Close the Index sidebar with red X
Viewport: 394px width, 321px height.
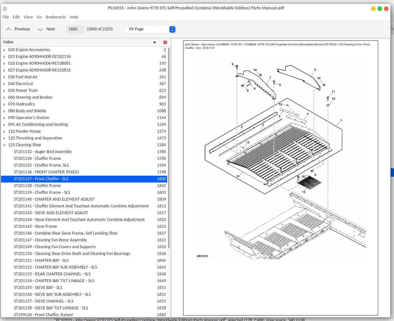[x=165, y=42]
